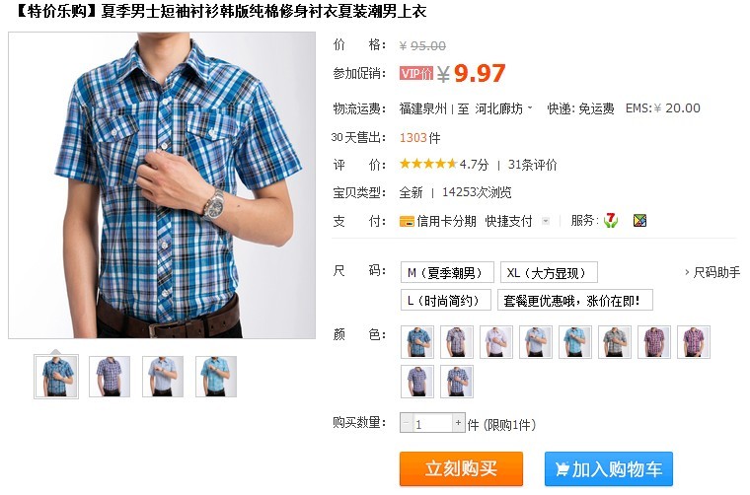Click the 立刻购买 buy now button
This screenshot has width=750, height=495.
(461, 468)
